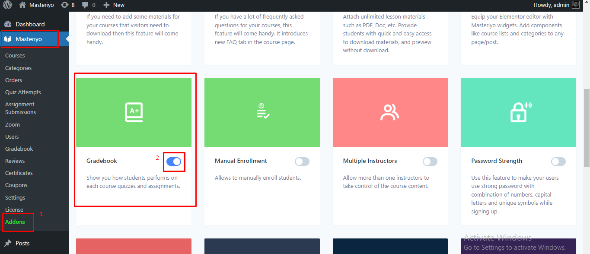The width and height of the screenshot is (590, 254).
Task: Click the Manual Enrollment checklist icon
Action: point(263,111)
